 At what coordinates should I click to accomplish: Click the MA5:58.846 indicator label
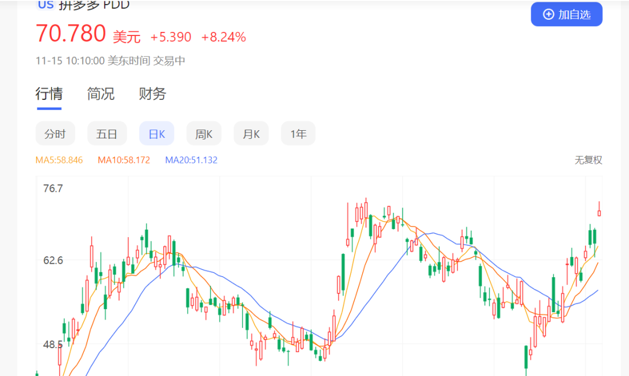click(x=59, y=160)
